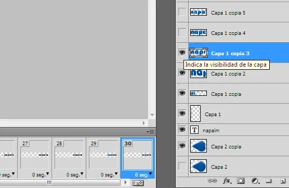The width and height of the screenshot is (289, 188).
Task: Create a new layer
Action: (x=283, y=181)
